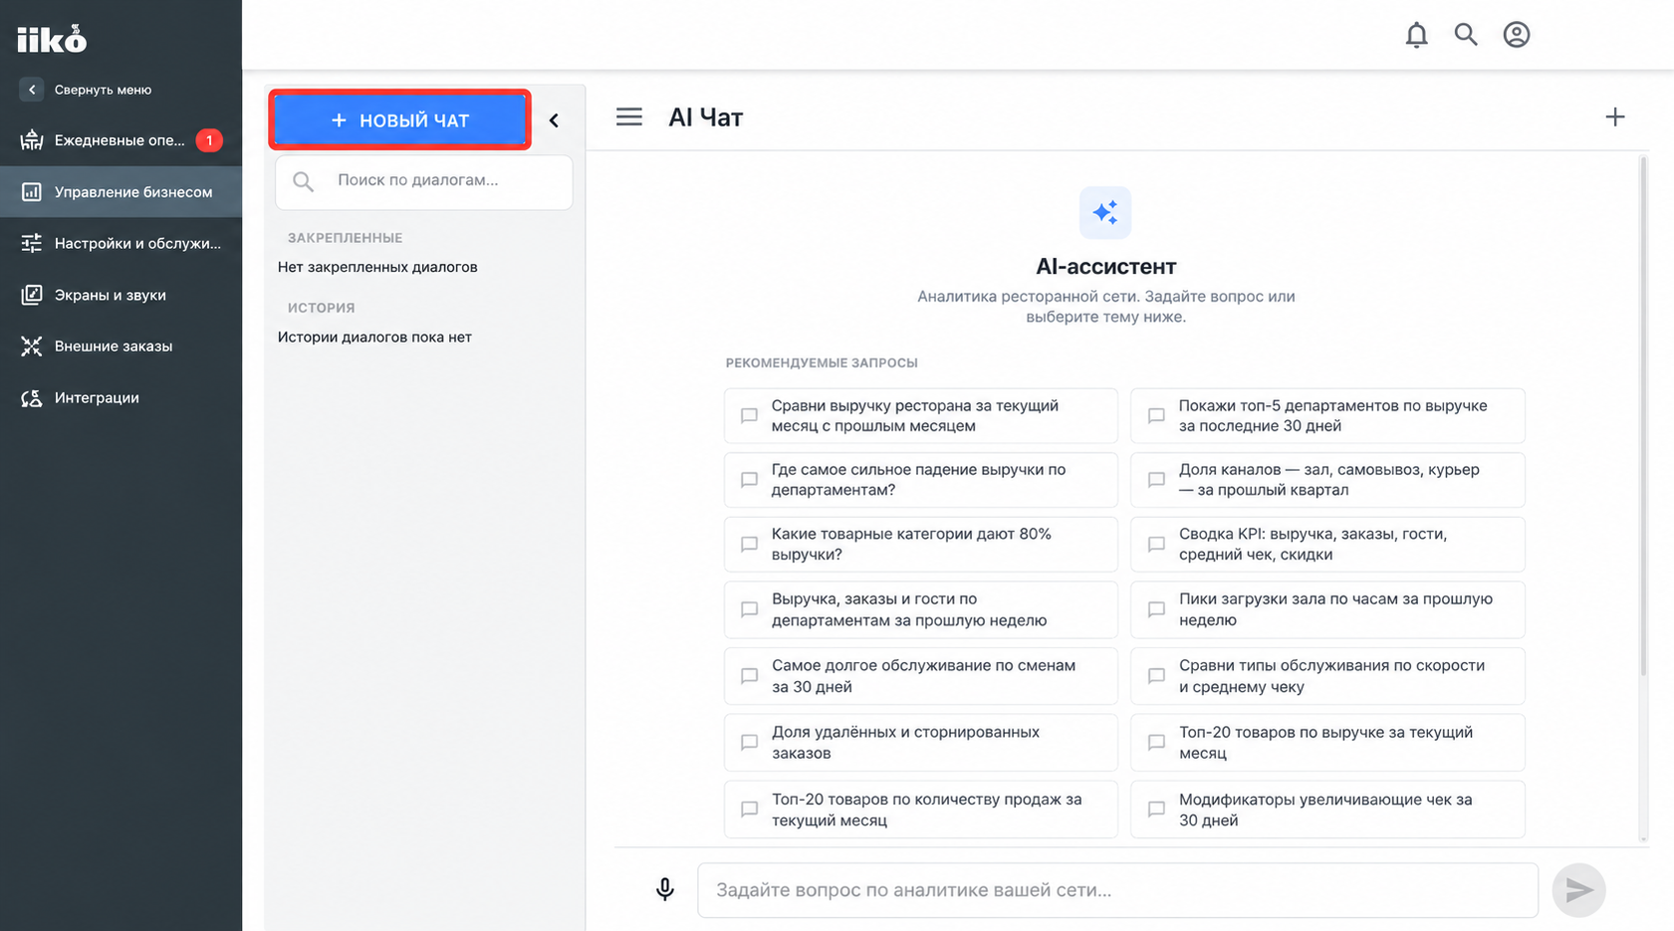Collapse the dialogs panel with the chevron

[x=555, y=120]
